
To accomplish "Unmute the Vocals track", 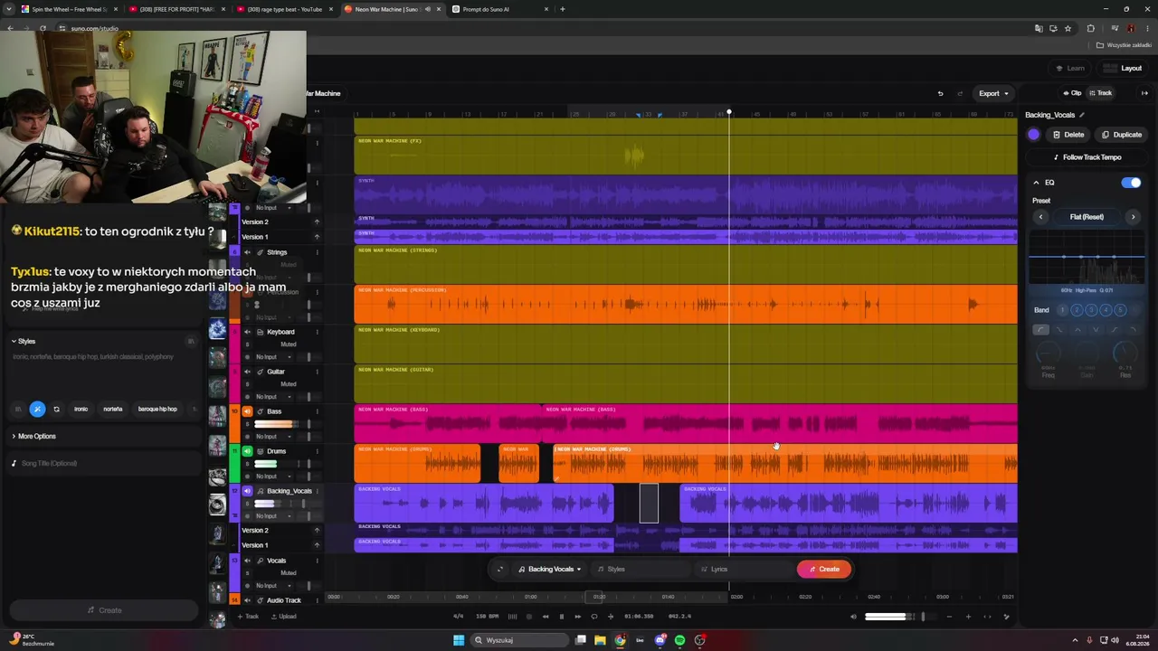I will (x=247, y=561).
